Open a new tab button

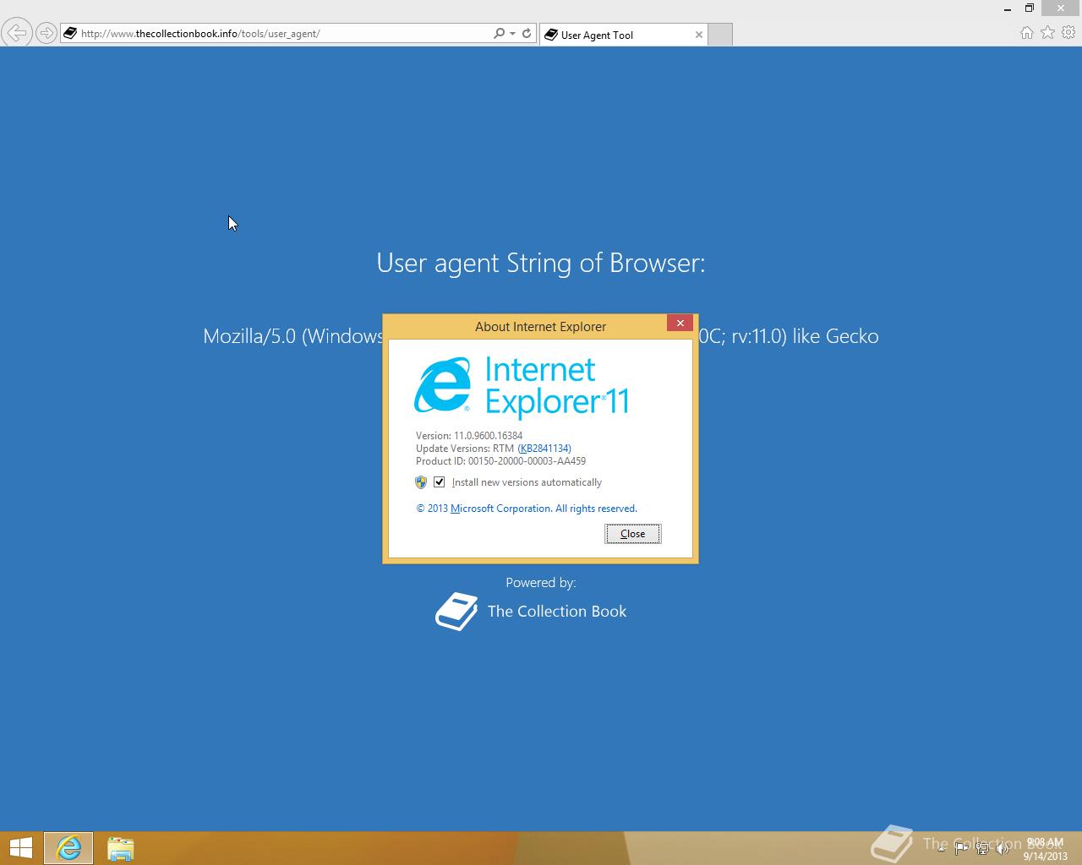pos(720,35)
